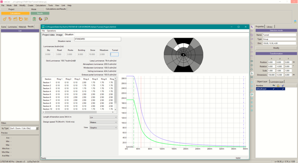The image size is (298, 163).
Task: Toggle defaultLayer lock state
Action: pyautogui.click(x=278, y=89)
